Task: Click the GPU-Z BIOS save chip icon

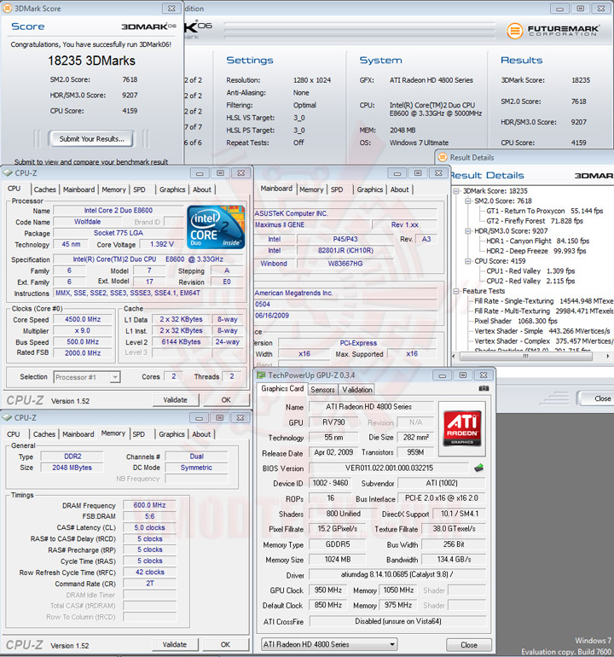Action: (x=478, y=468)
